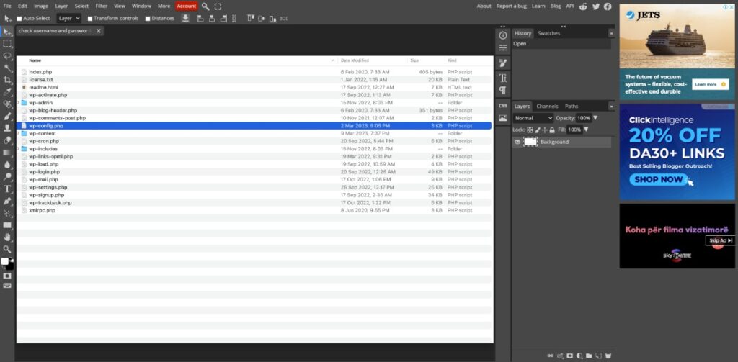Click the red Account button
Screen dimensions: 738x362
pyautogui.click(x=187, y=6)
